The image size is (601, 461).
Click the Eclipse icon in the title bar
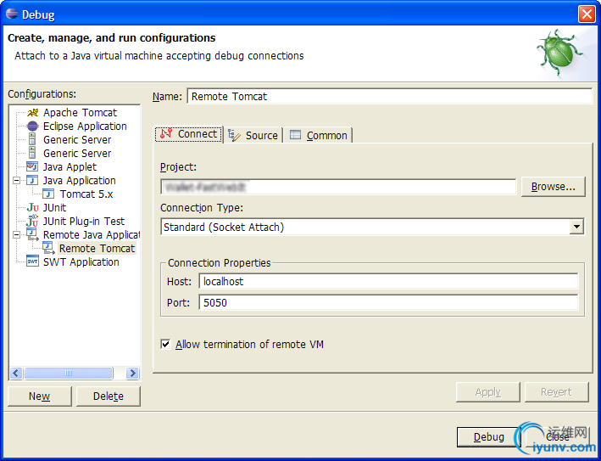click(x=12, y=14)
